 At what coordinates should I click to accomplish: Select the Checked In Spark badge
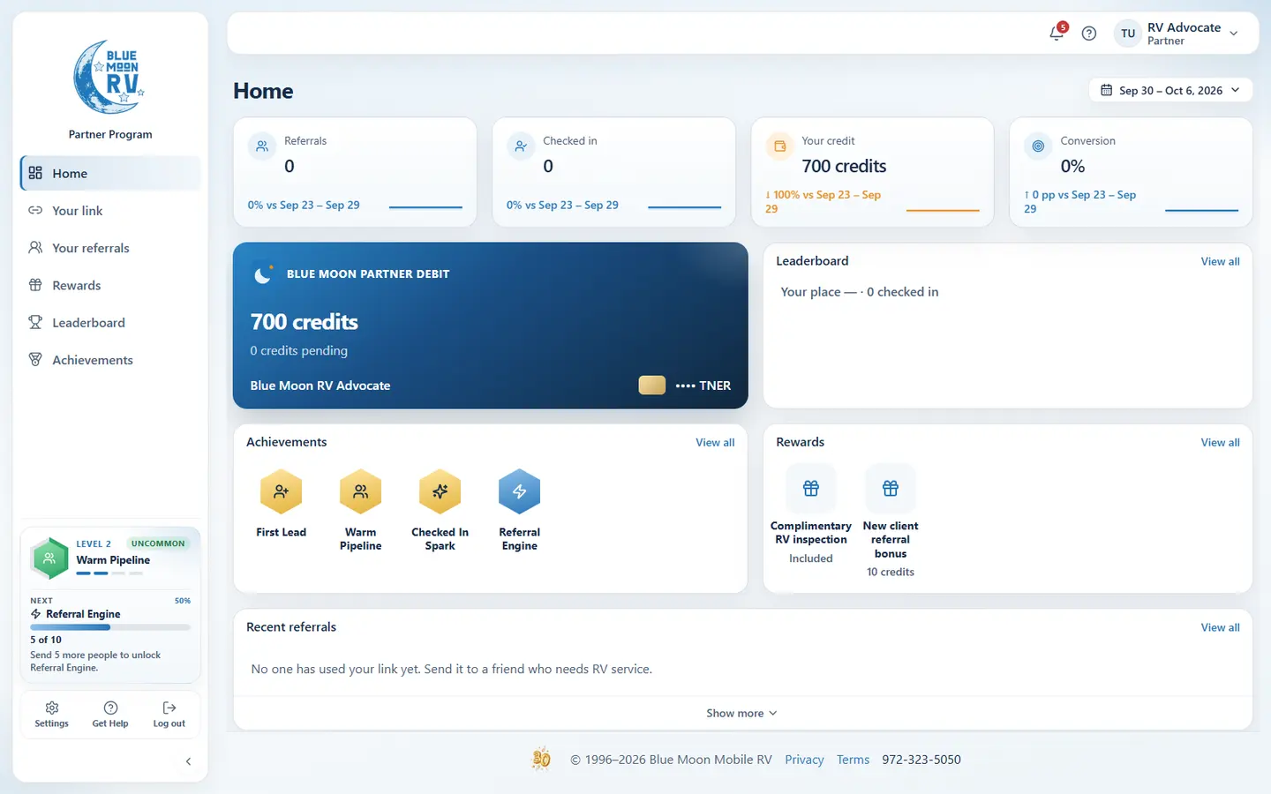tap(440, 491)
